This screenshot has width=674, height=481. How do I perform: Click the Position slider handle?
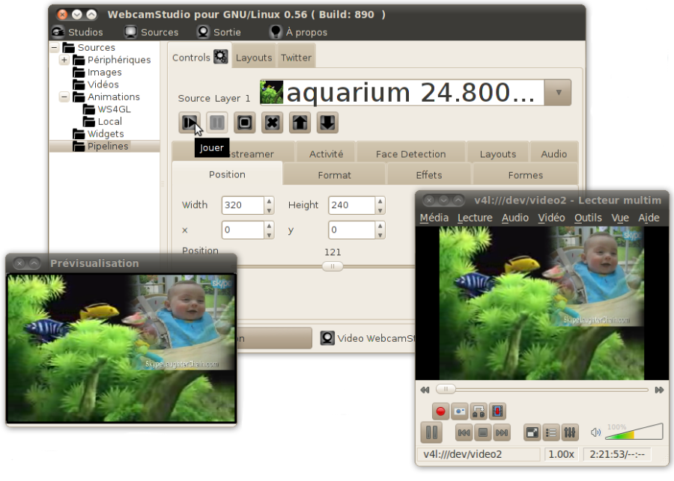pos(333,266)
